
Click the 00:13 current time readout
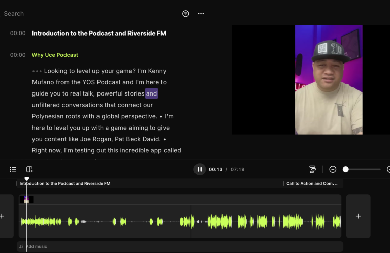[216, 169]
